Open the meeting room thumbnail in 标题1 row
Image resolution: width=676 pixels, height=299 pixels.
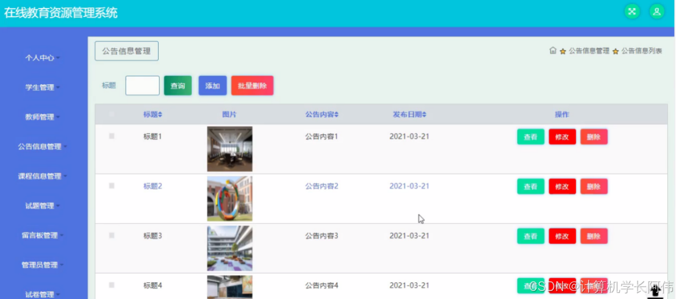point(229,149)
